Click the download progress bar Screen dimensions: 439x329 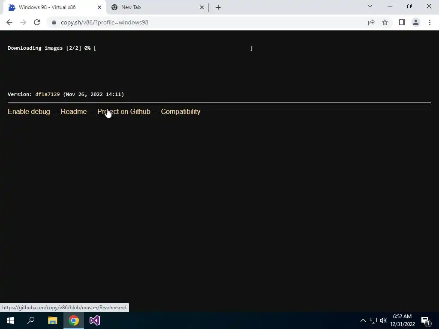coord(173,48)
